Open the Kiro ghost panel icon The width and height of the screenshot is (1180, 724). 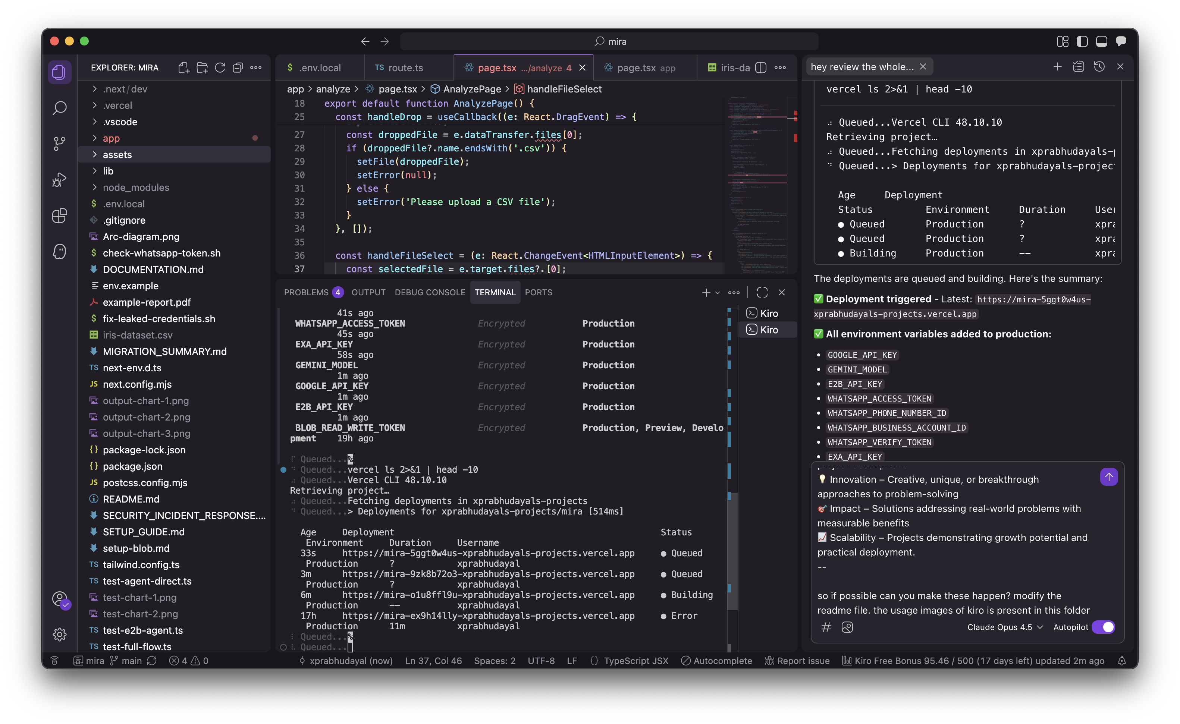pos(59,251)
